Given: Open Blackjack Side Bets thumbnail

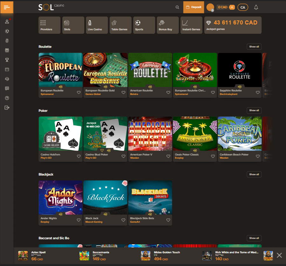Looking at the screenshot, I should pyautogui.click(x=150, y=198).
